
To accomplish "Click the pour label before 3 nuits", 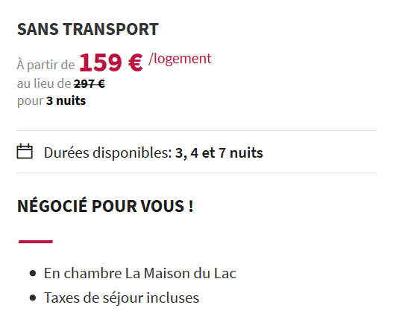I will click(30, 101).
